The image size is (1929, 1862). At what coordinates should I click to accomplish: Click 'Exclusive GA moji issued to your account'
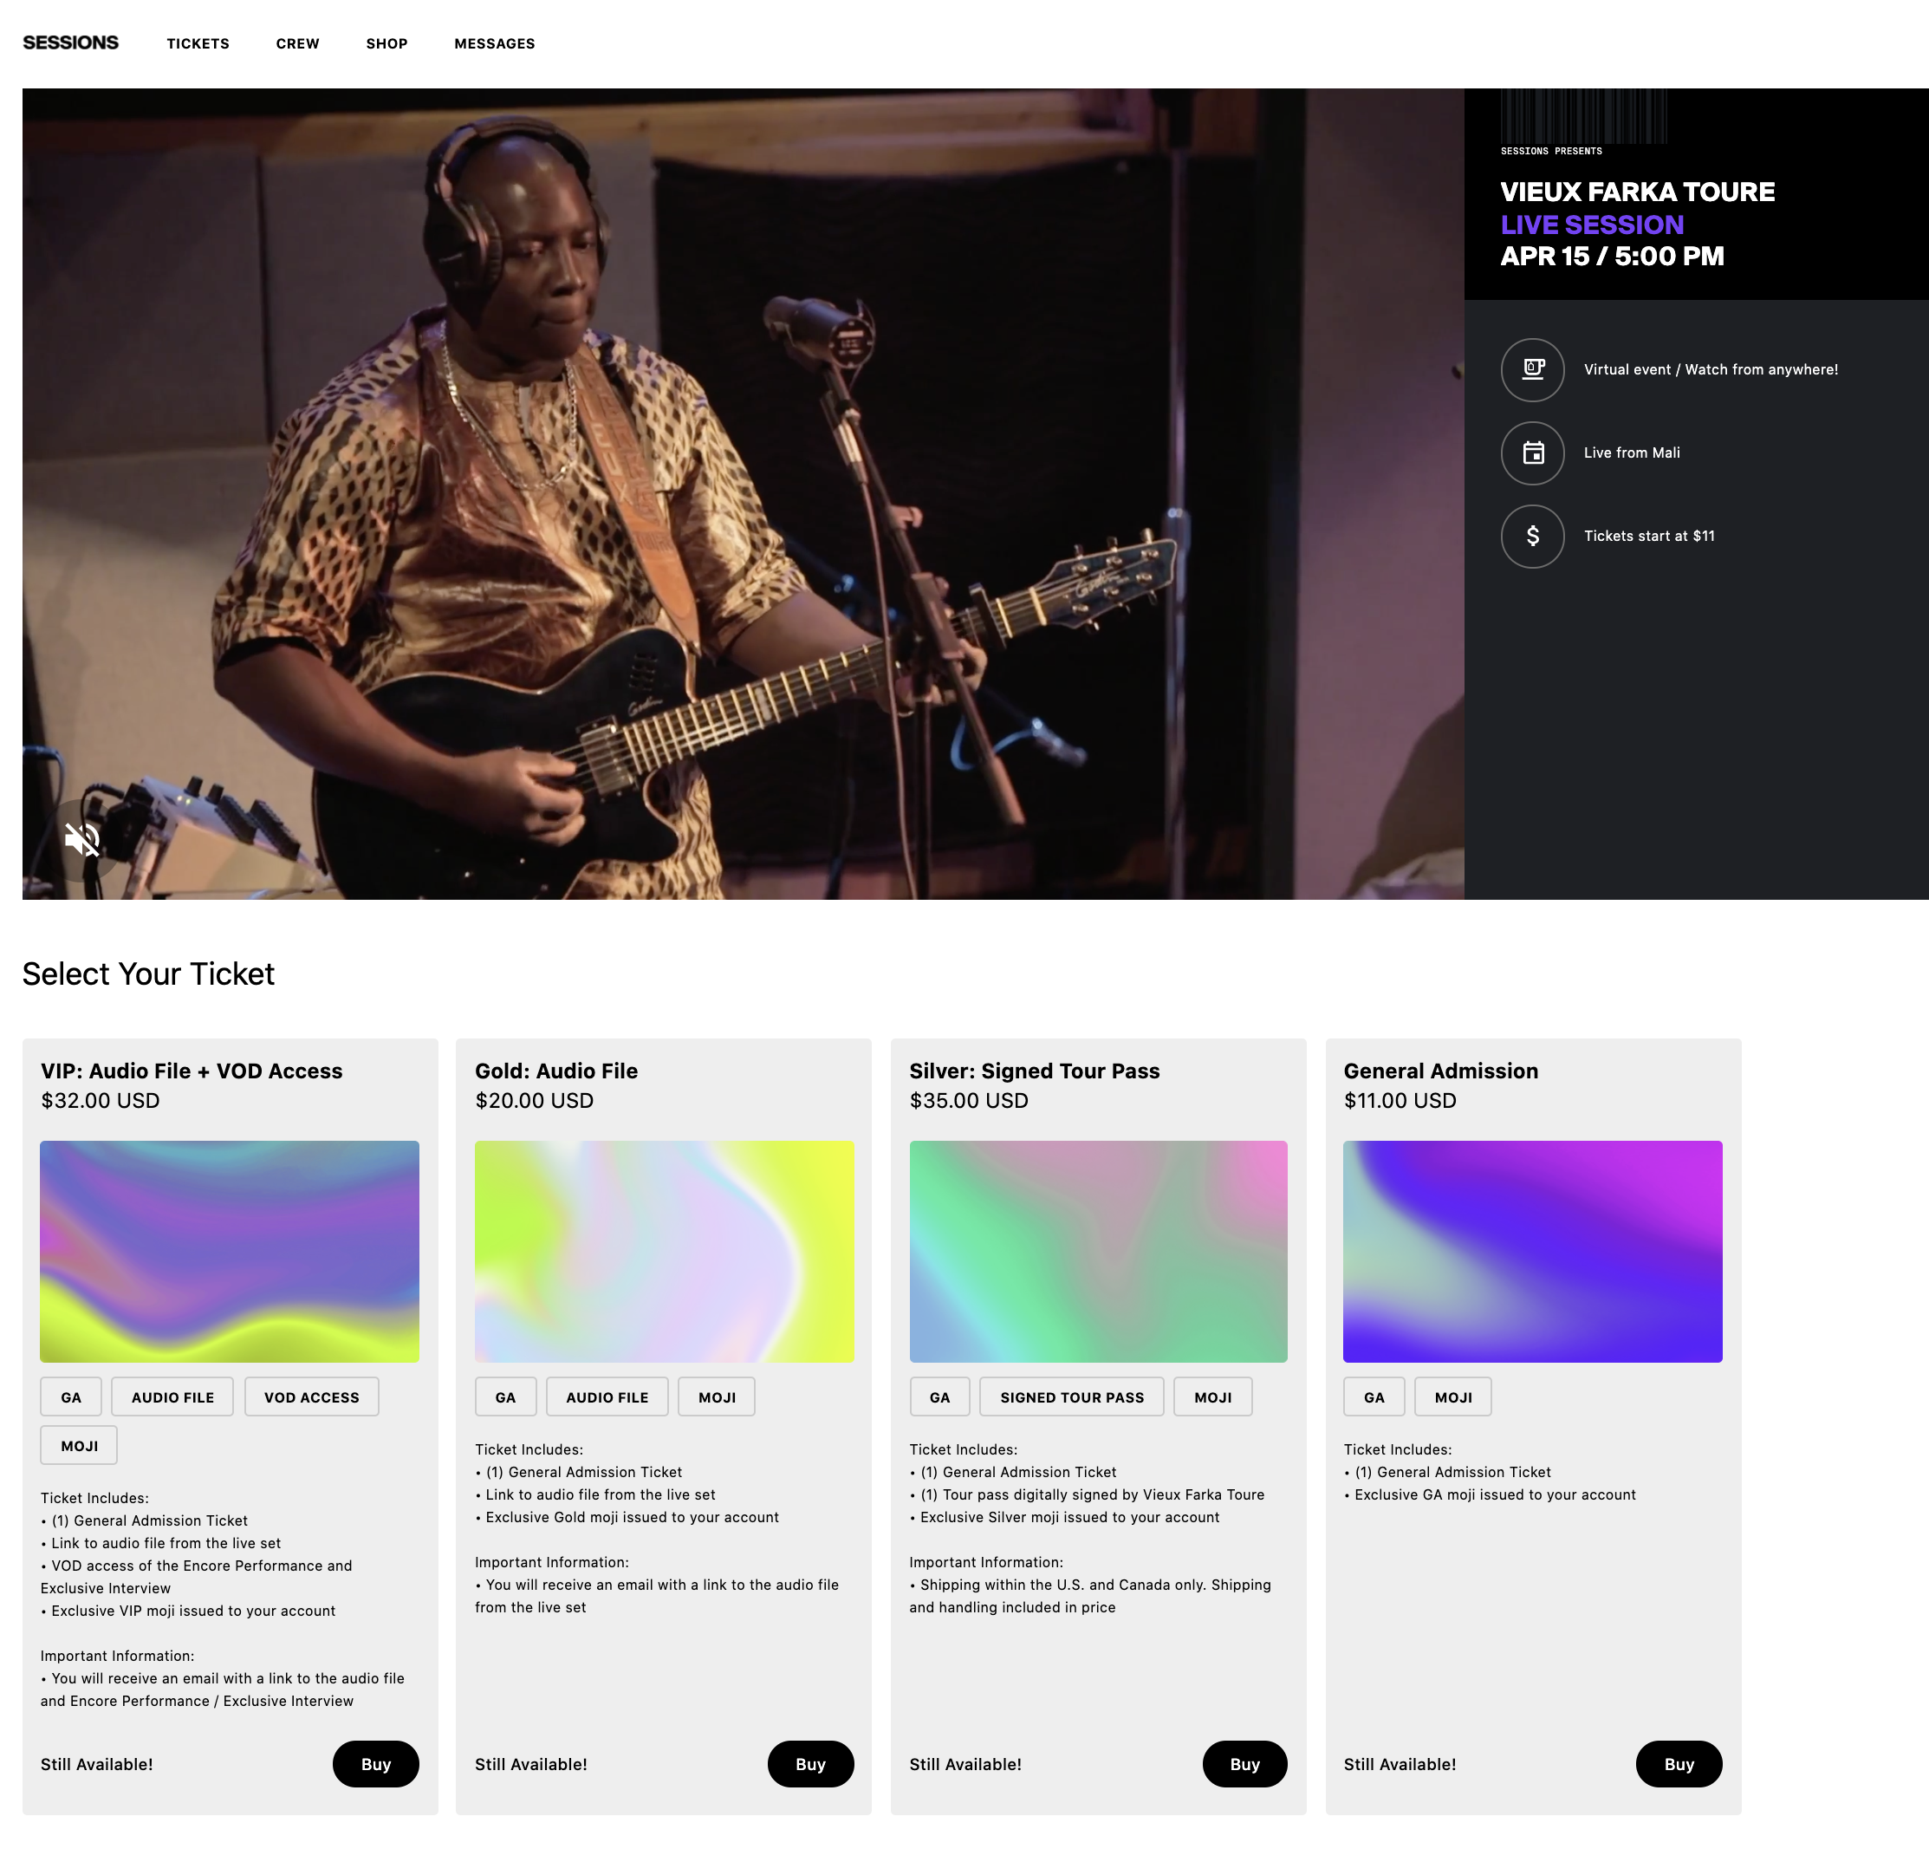1495,1494
